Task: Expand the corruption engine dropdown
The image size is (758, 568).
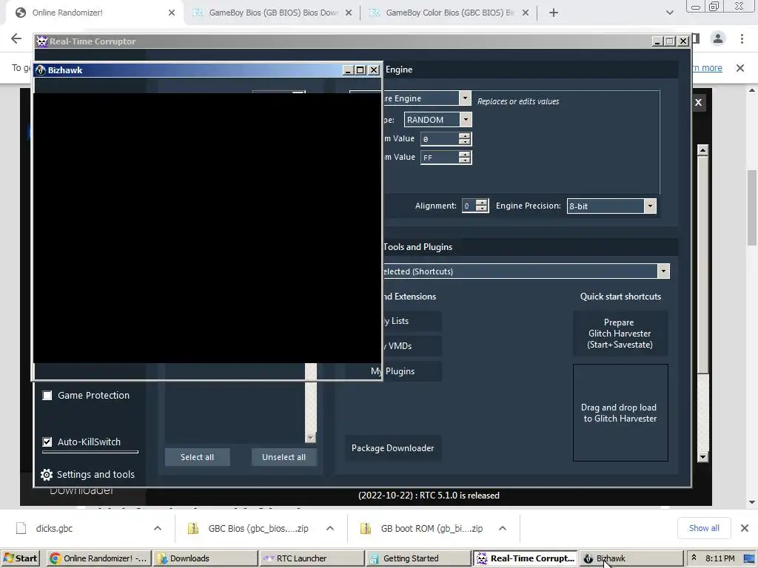Action: (465, 98)
